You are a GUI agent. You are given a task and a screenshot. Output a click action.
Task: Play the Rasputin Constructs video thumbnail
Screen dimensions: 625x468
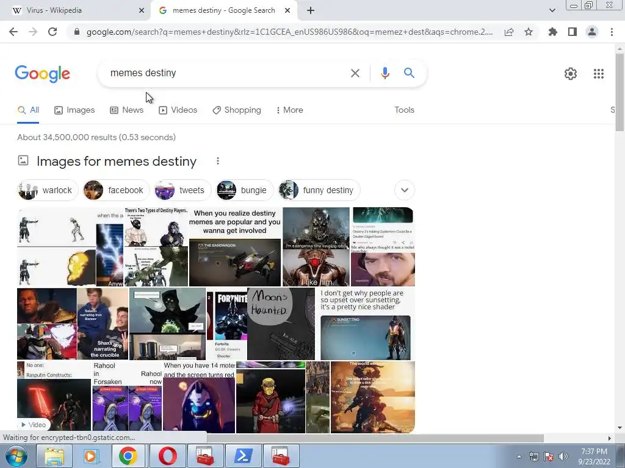(x=54, y=397)
